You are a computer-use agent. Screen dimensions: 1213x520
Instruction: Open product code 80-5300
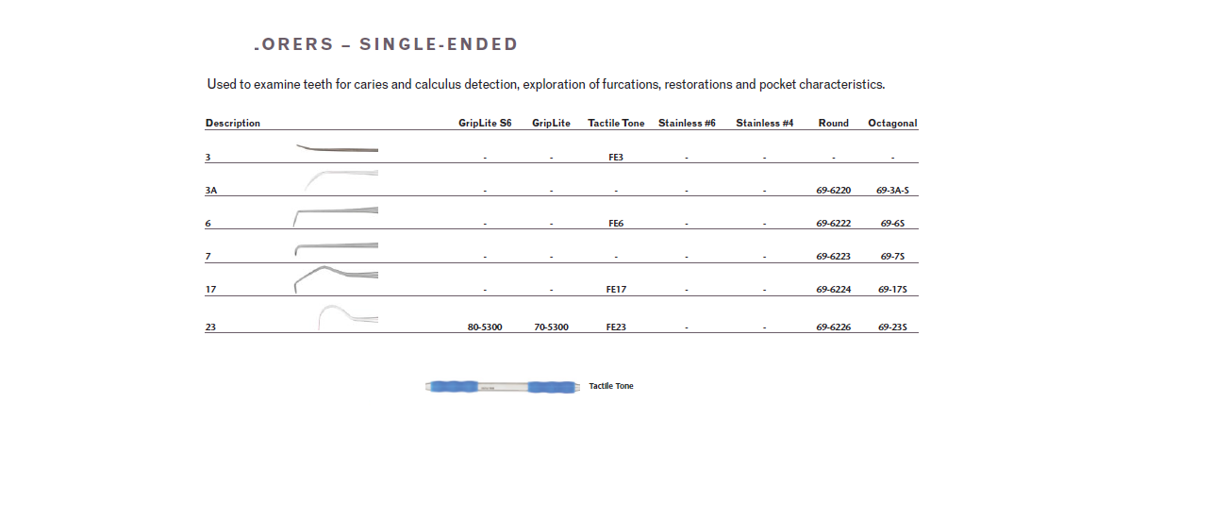pyautogui.click(x=485, y=327)
